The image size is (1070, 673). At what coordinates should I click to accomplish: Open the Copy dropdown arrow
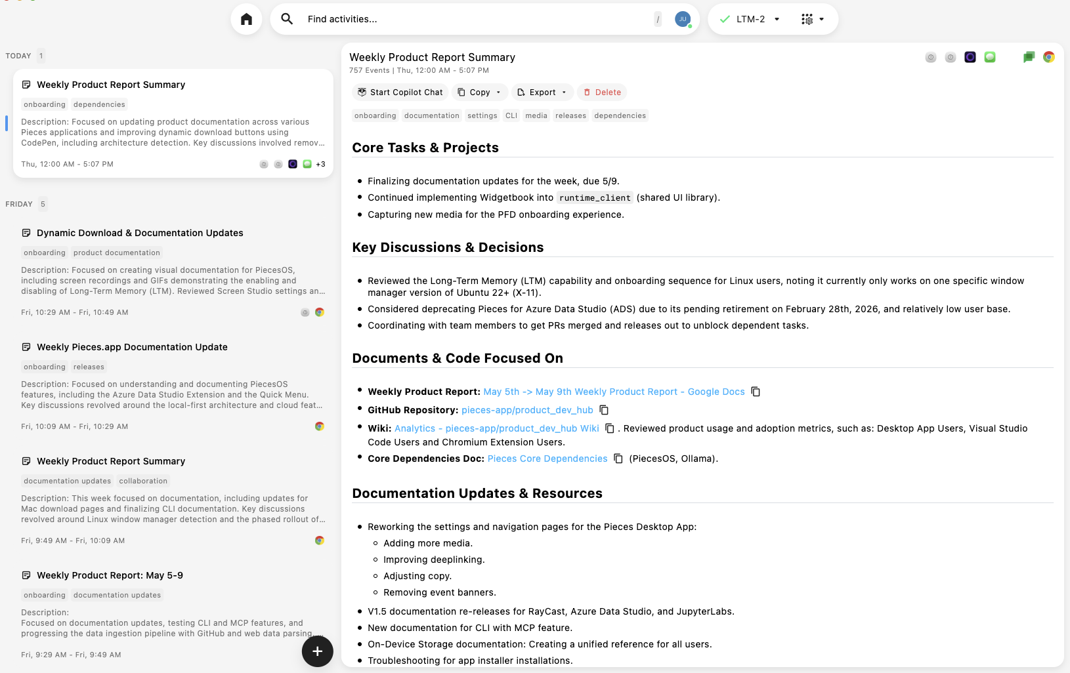(x=499, y=92)
